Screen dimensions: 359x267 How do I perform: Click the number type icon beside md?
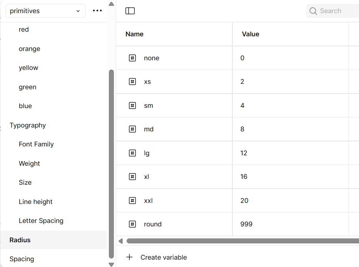pos(132,129)
